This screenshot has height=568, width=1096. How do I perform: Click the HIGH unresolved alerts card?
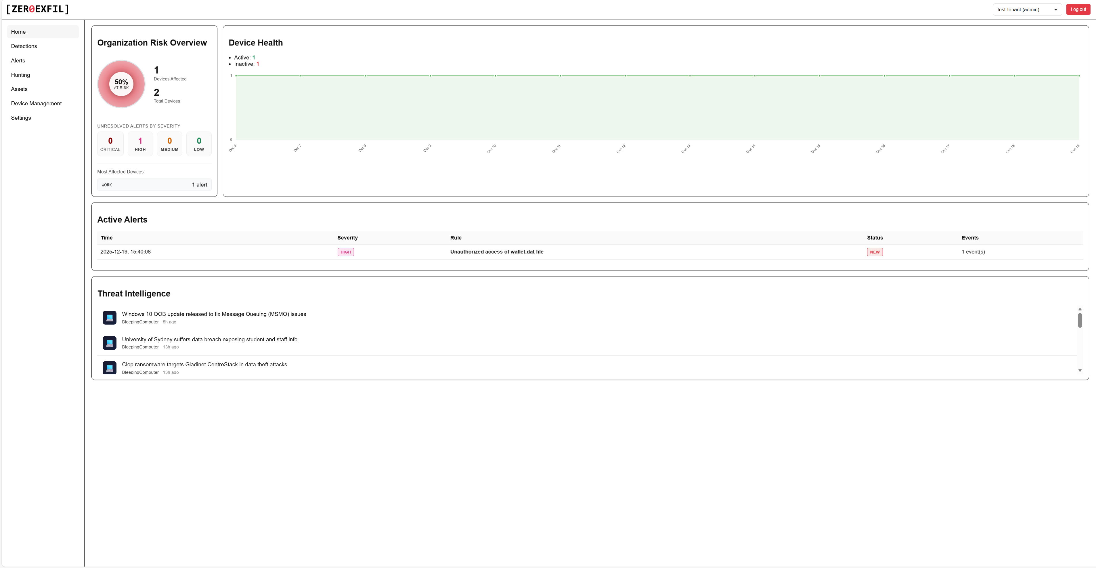[x=140, y=144]
